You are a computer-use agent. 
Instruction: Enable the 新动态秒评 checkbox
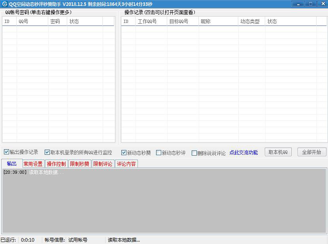pyautogui.click(x=158, y=153)
